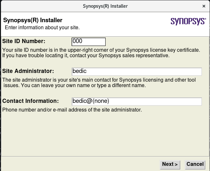This screenshot has height=171, width=210.
Task: Click the 'Site Administrator:' label
Action: [x=28, y=71]
